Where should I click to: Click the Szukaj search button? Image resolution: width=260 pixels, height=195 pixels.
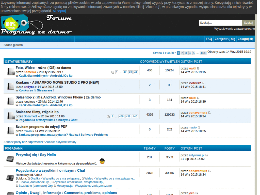(x=248, y=23)
